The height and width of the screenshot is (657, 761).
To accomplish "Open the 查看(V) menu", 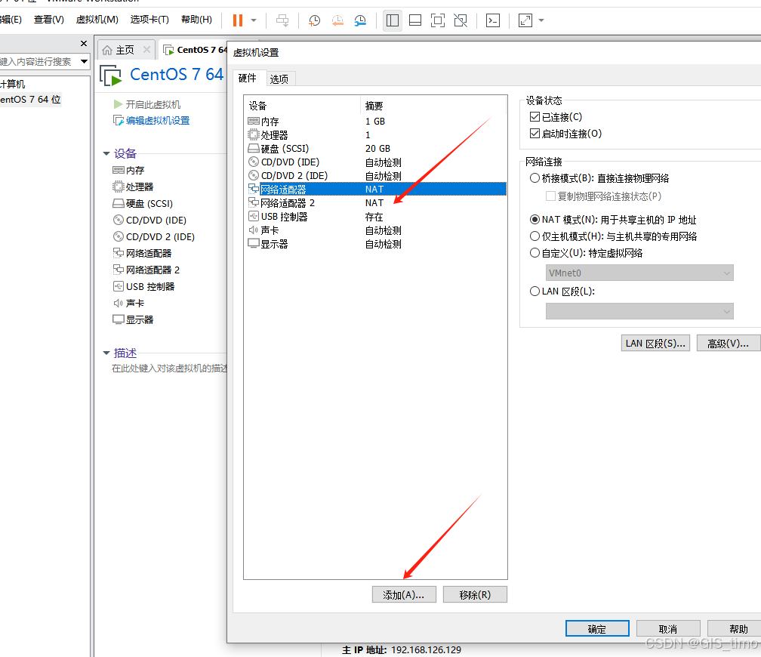I will (x=48, y=20).
